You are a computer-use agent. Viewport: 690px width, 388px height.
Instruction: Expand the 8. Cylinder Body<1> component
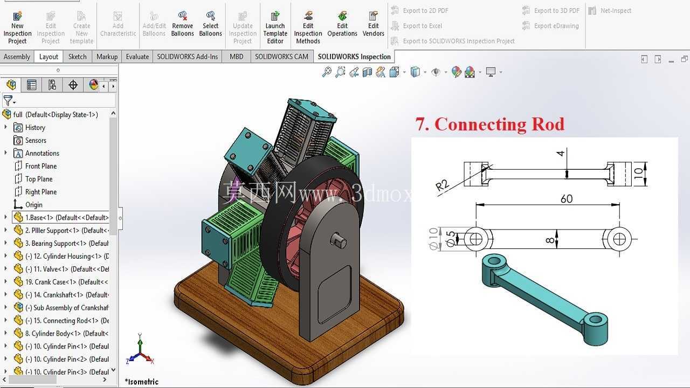[6, 334]
